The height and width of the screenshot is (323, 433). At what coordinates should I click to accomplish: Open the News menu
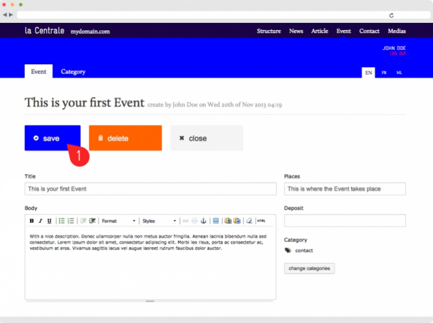[296, 31]
